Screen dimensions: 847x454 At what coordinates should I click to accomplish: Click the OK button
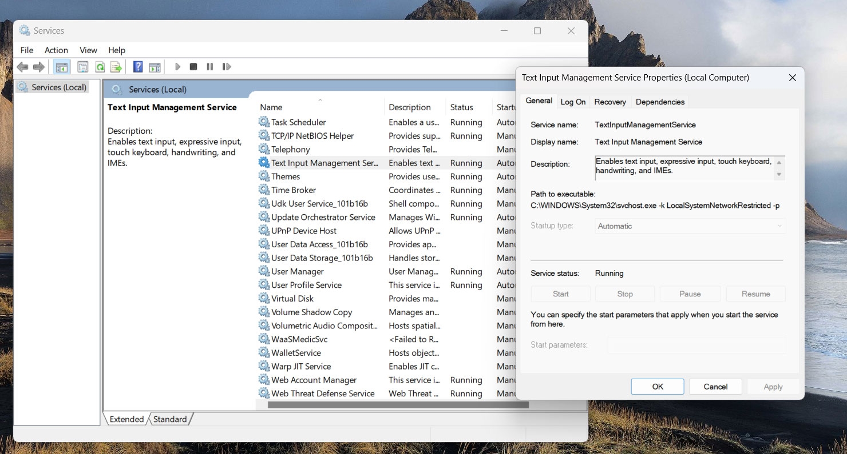click(x=657, y=387)
